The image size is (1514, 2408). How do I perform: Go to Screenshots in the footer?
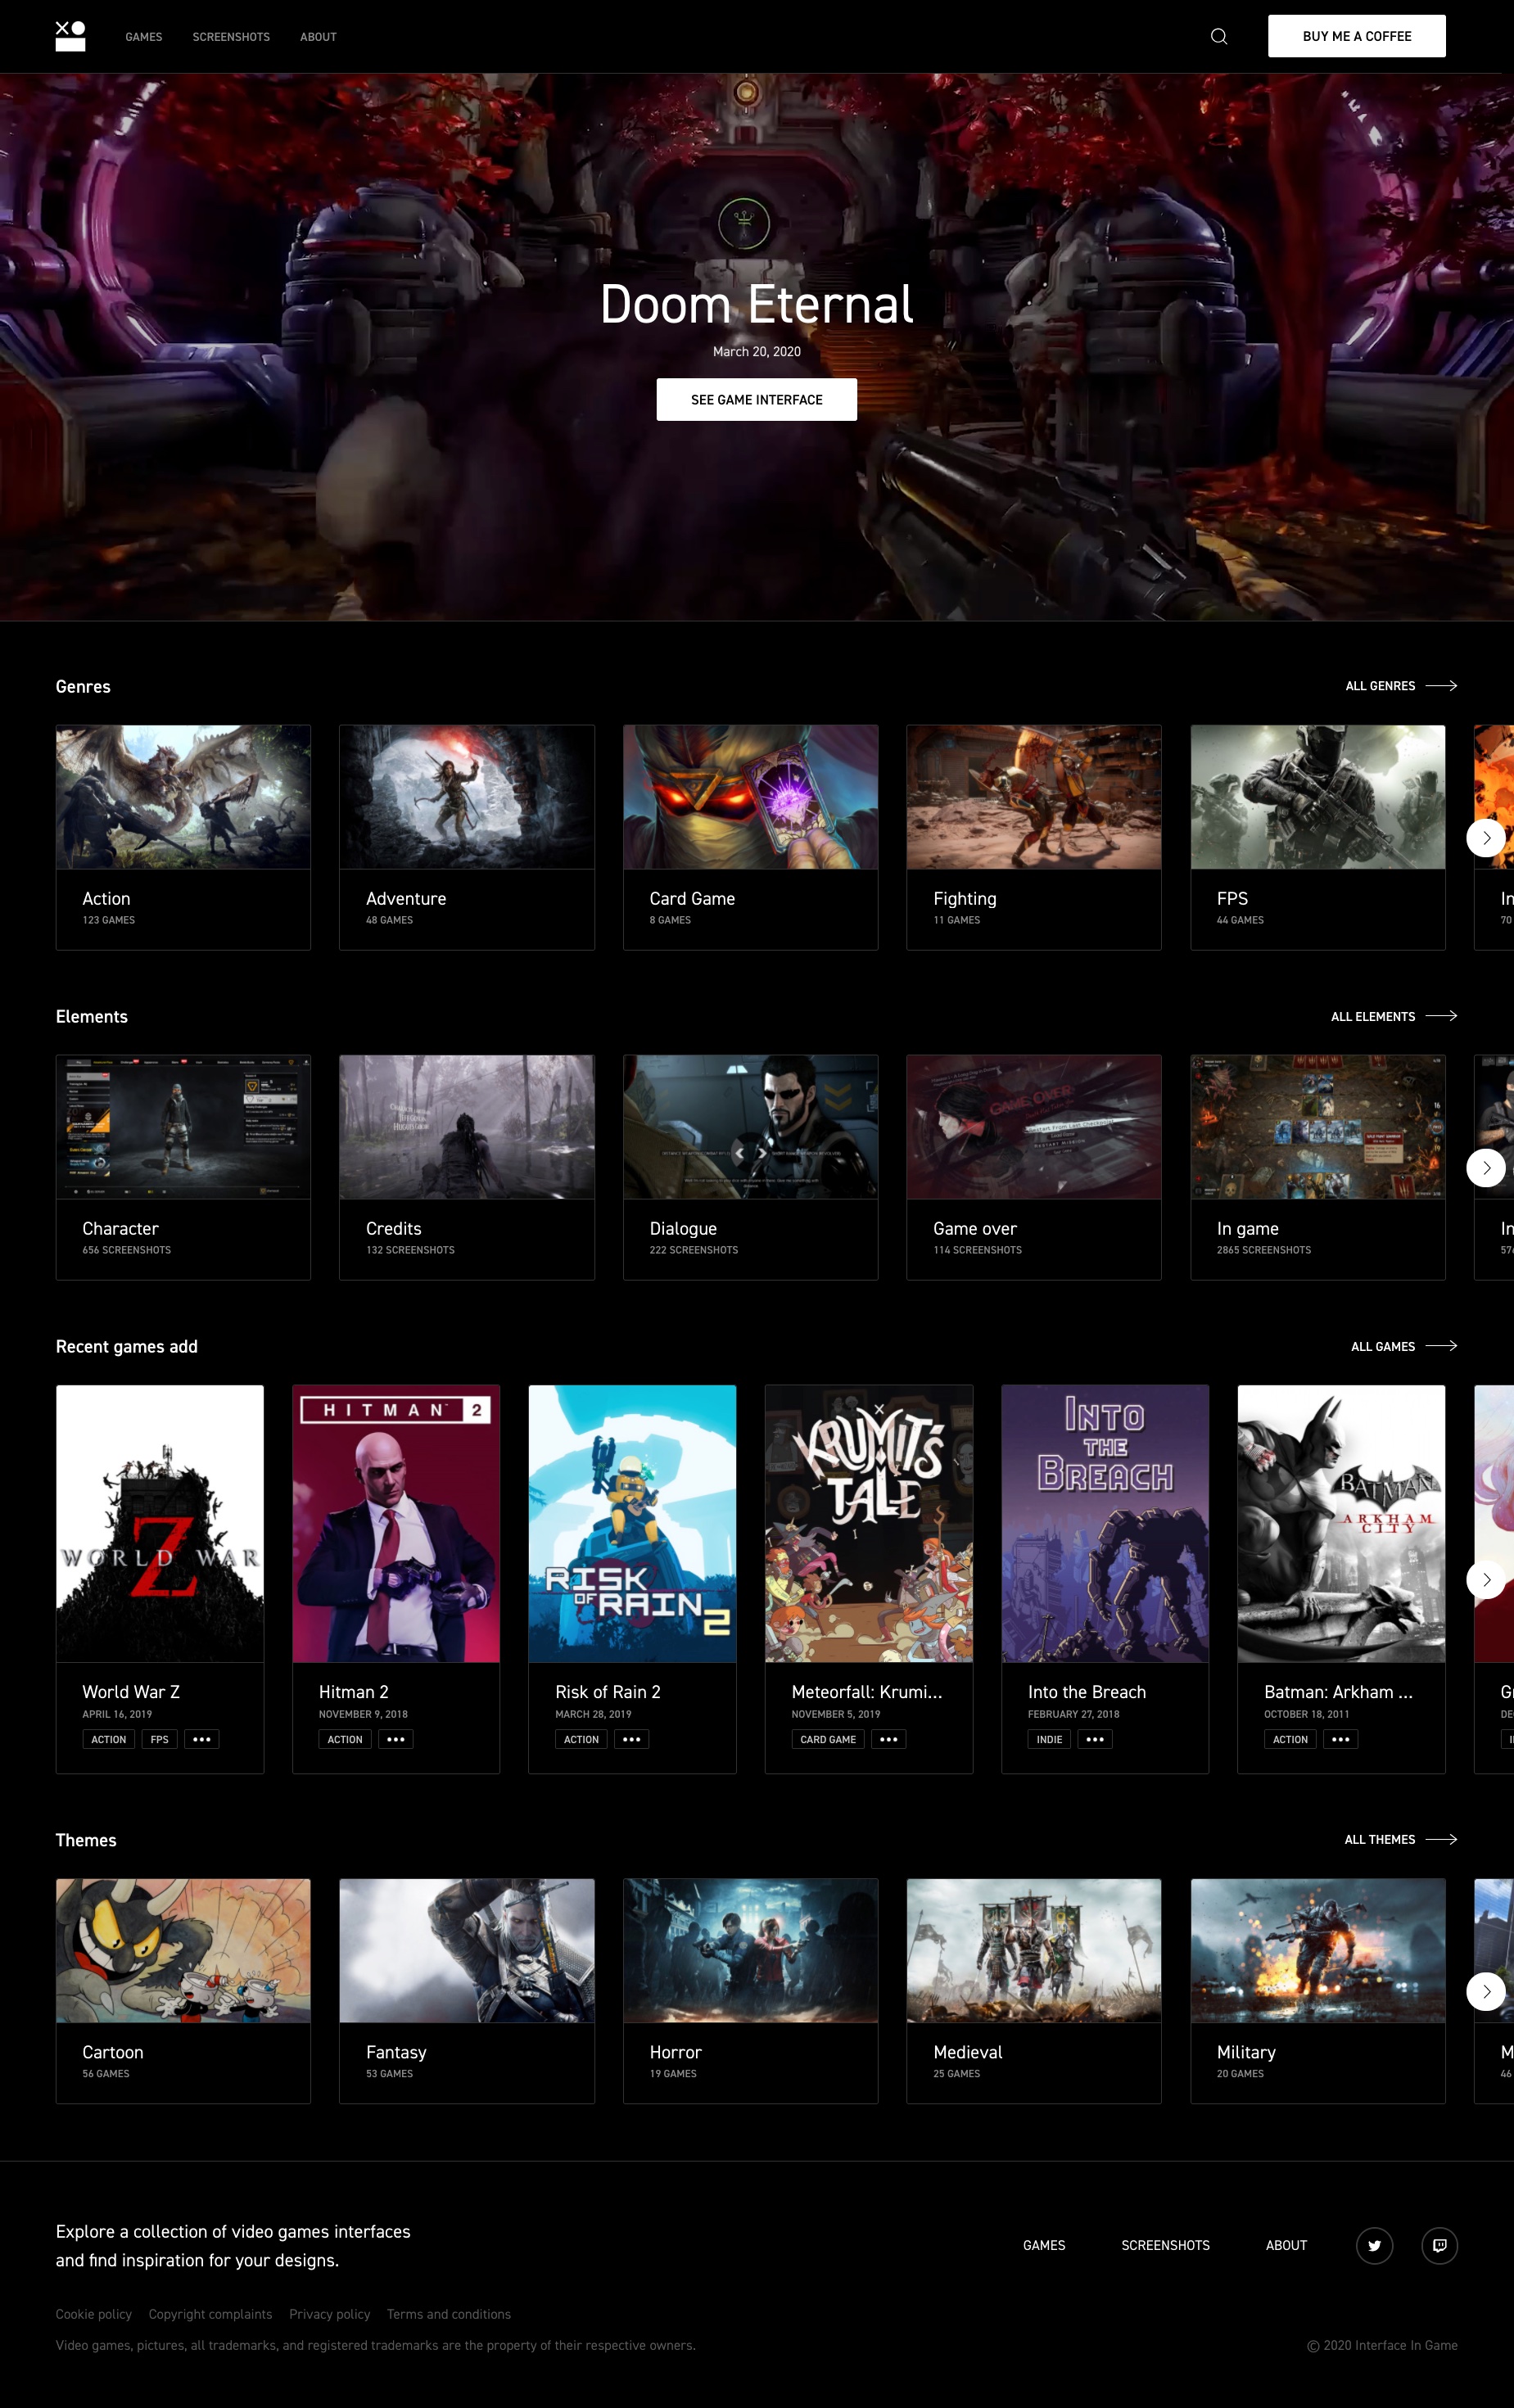point(1165,2245)
